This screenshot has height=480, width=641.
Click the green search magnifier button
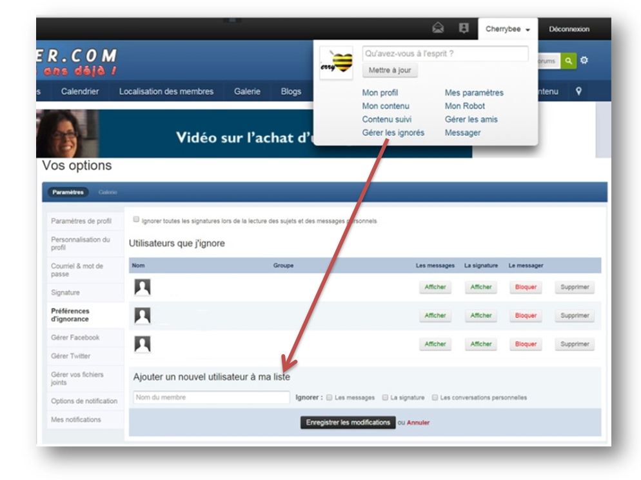click(x=568, y=61)
